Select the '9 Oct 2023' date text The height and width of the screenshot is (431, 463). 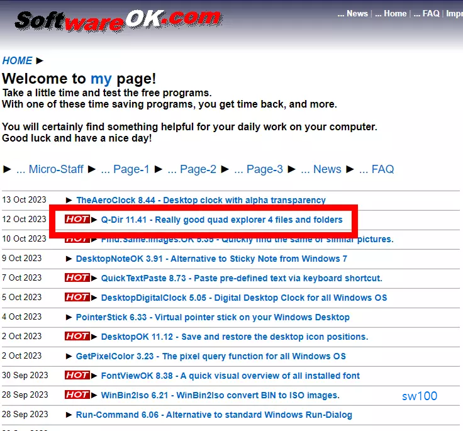[22, 258]
